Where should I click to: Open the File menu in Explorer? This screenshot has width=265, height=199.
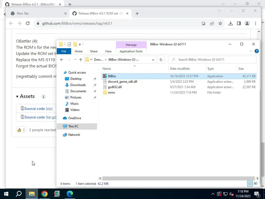click(x=64, y=51)
